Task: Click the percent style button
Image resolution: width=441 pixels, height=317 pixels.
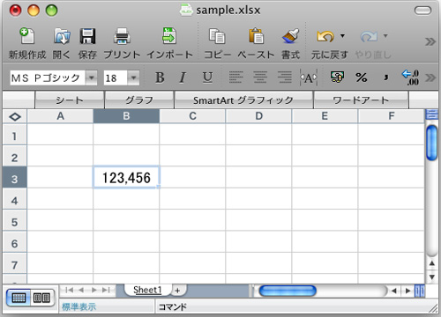Action: (x=362, y=77)
